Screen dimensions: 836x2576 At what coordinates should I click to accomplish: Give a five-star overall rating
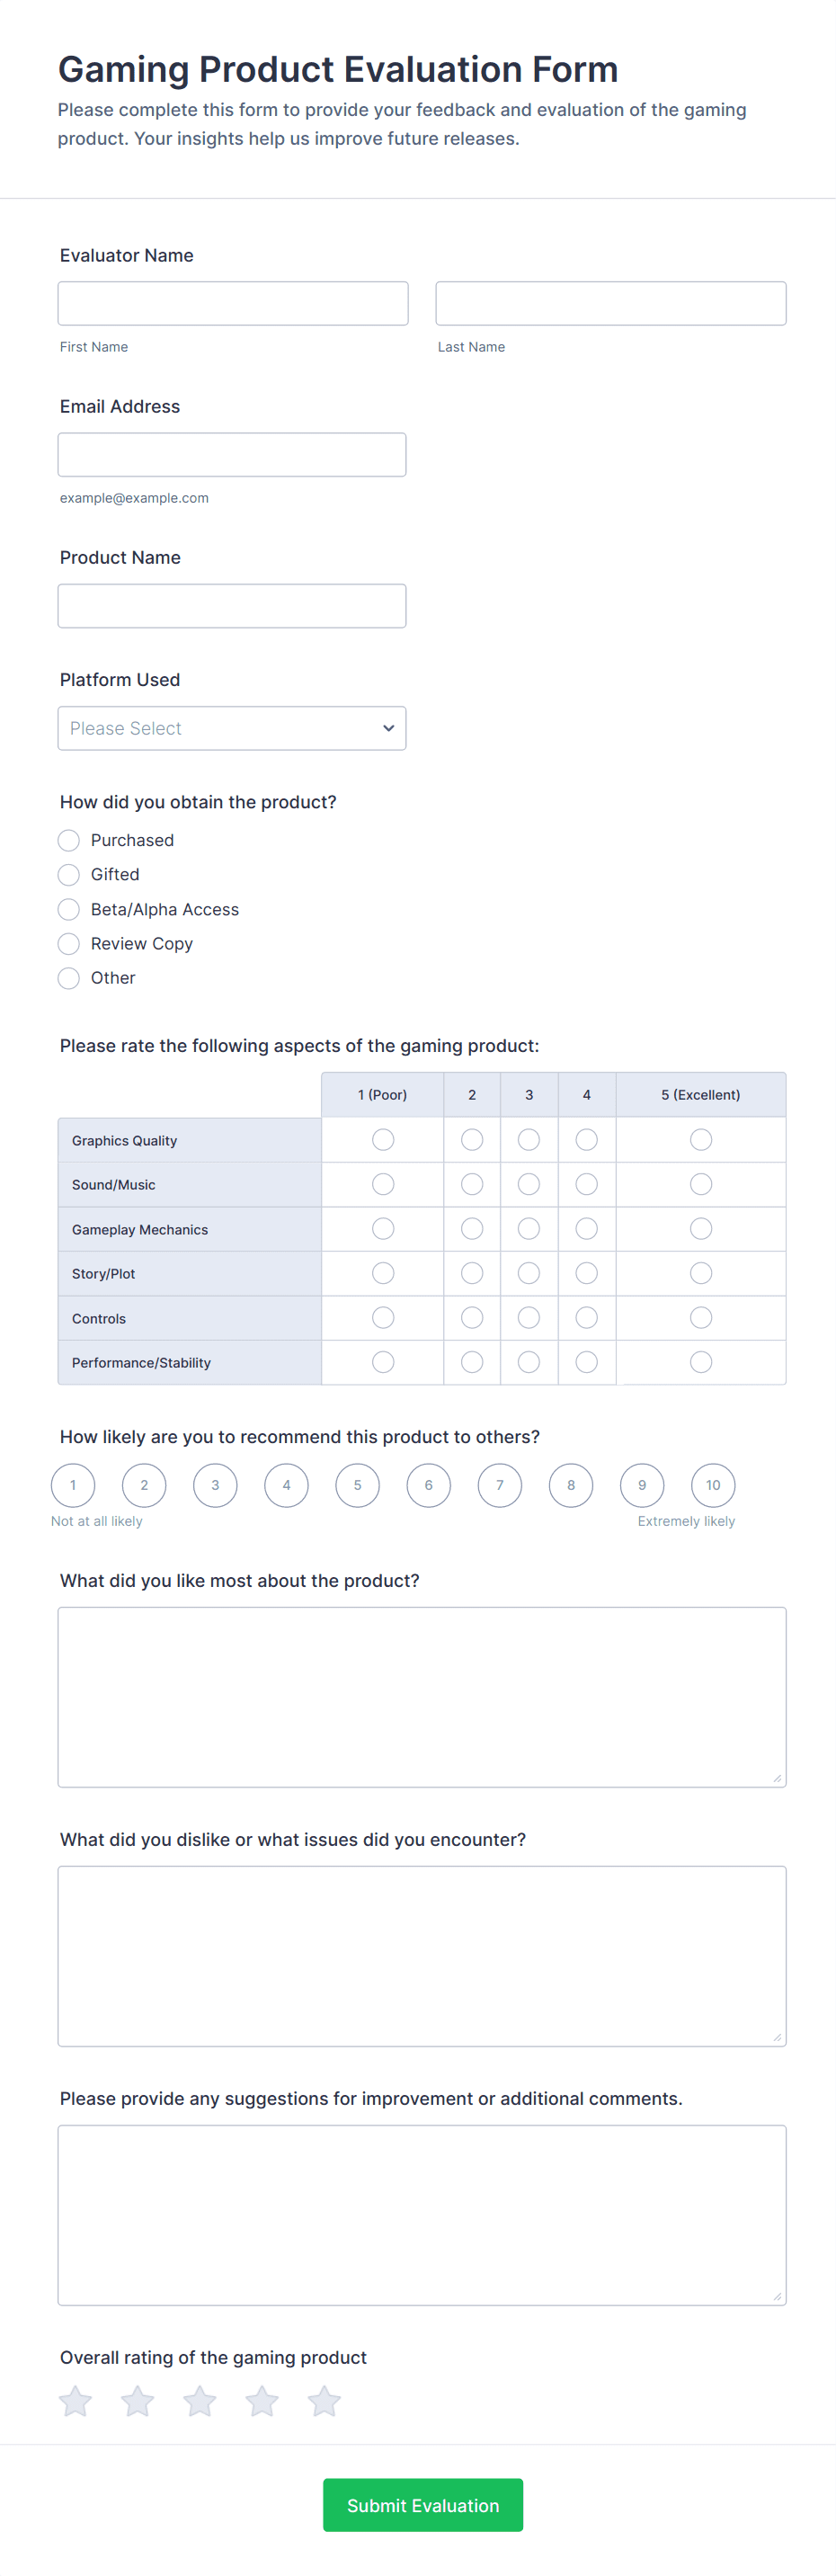coord(324,2401)
